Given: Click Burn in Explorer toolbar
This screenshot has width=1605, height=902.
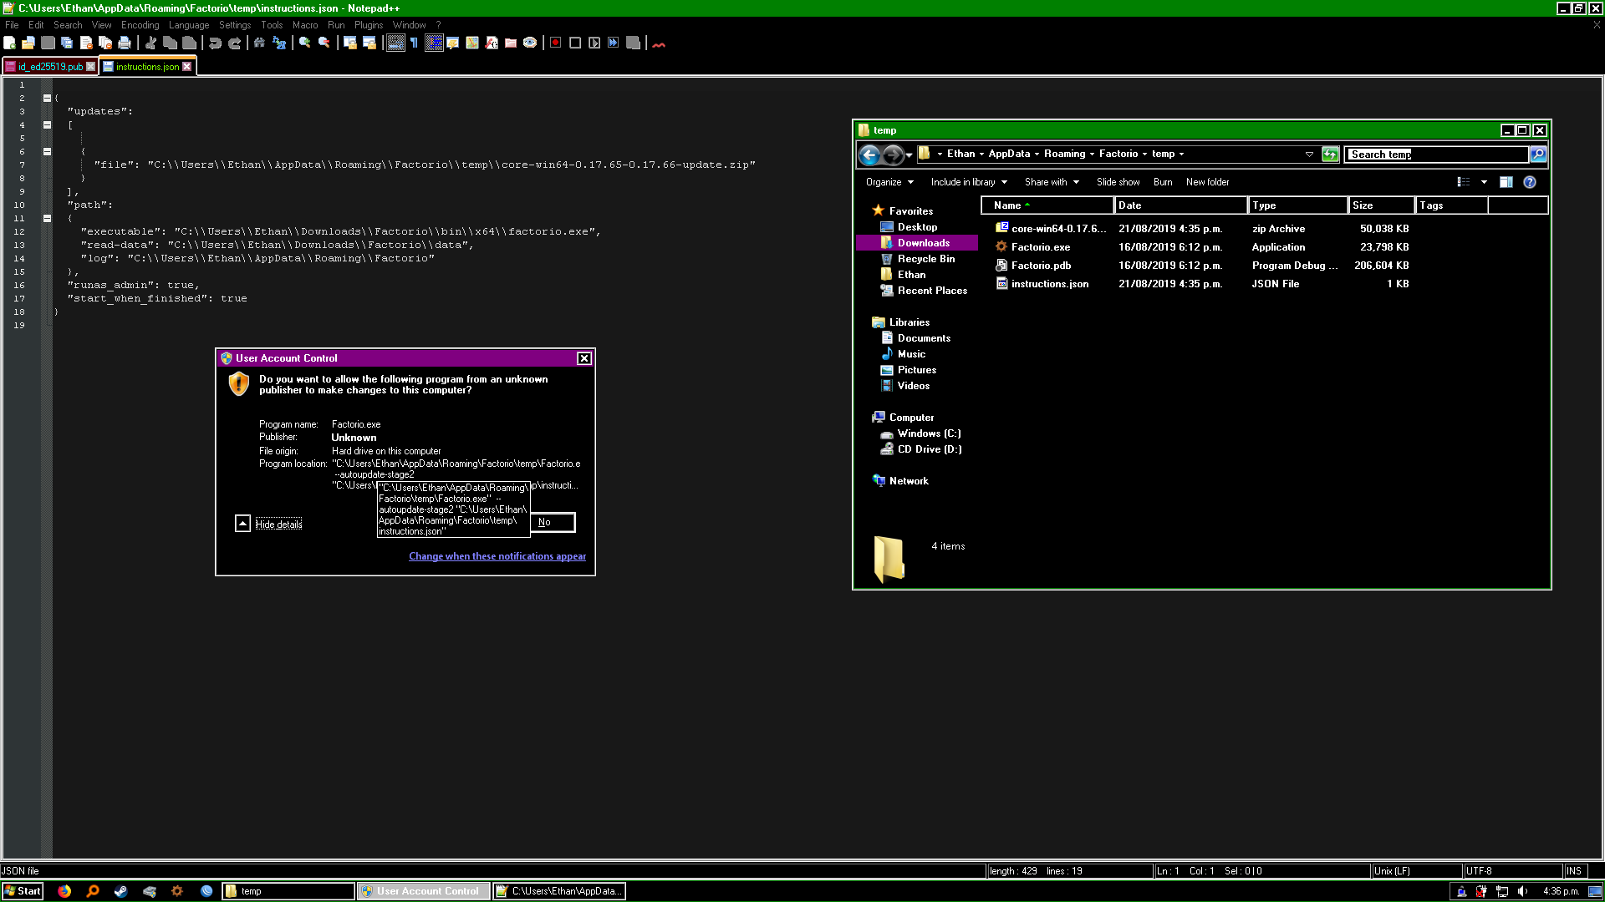Looking at the screenshot, I should [1163, 182].
